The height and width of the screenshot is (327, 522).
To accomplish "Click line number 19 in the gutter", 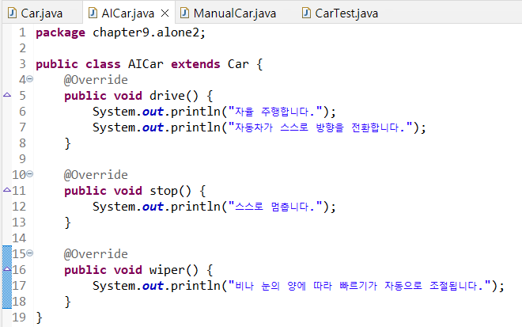I will [19, 317].
